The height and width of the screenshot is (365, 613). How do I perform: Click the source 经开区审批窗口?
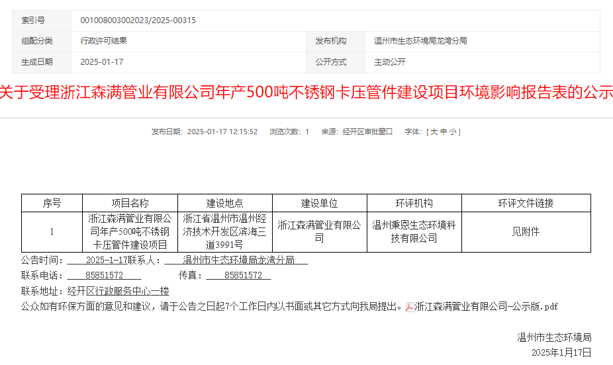tap(367, 132)
